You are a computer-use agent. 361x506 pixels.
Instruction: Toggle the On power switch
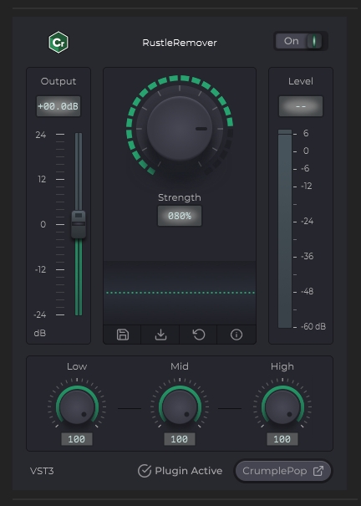(x=300, y=41)
